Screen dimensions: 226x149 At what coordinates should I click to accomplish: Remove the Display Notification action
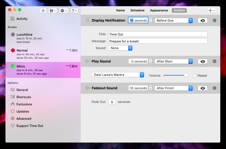coord(215,21)
